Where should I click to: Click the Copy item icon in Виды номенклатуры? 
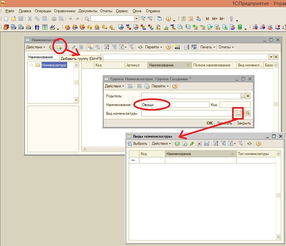(185, 143)
